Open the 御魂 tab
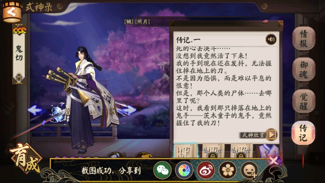The width and height of the screenshot is (325, 183). [303, 70]
